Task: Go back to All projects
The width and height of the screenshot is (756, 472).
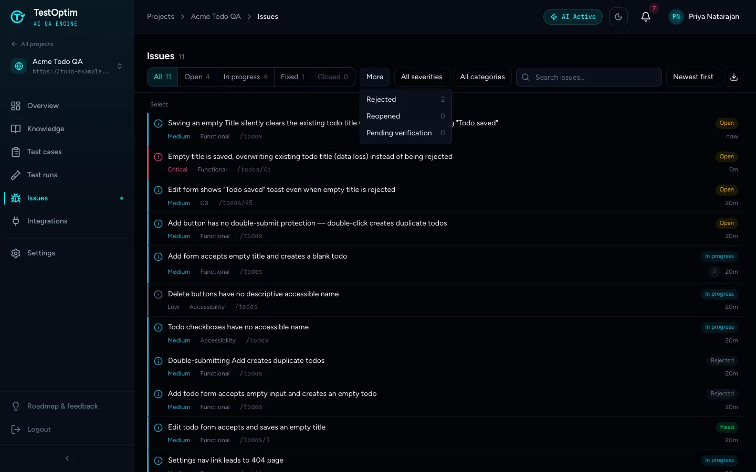Action: point(32,44)
